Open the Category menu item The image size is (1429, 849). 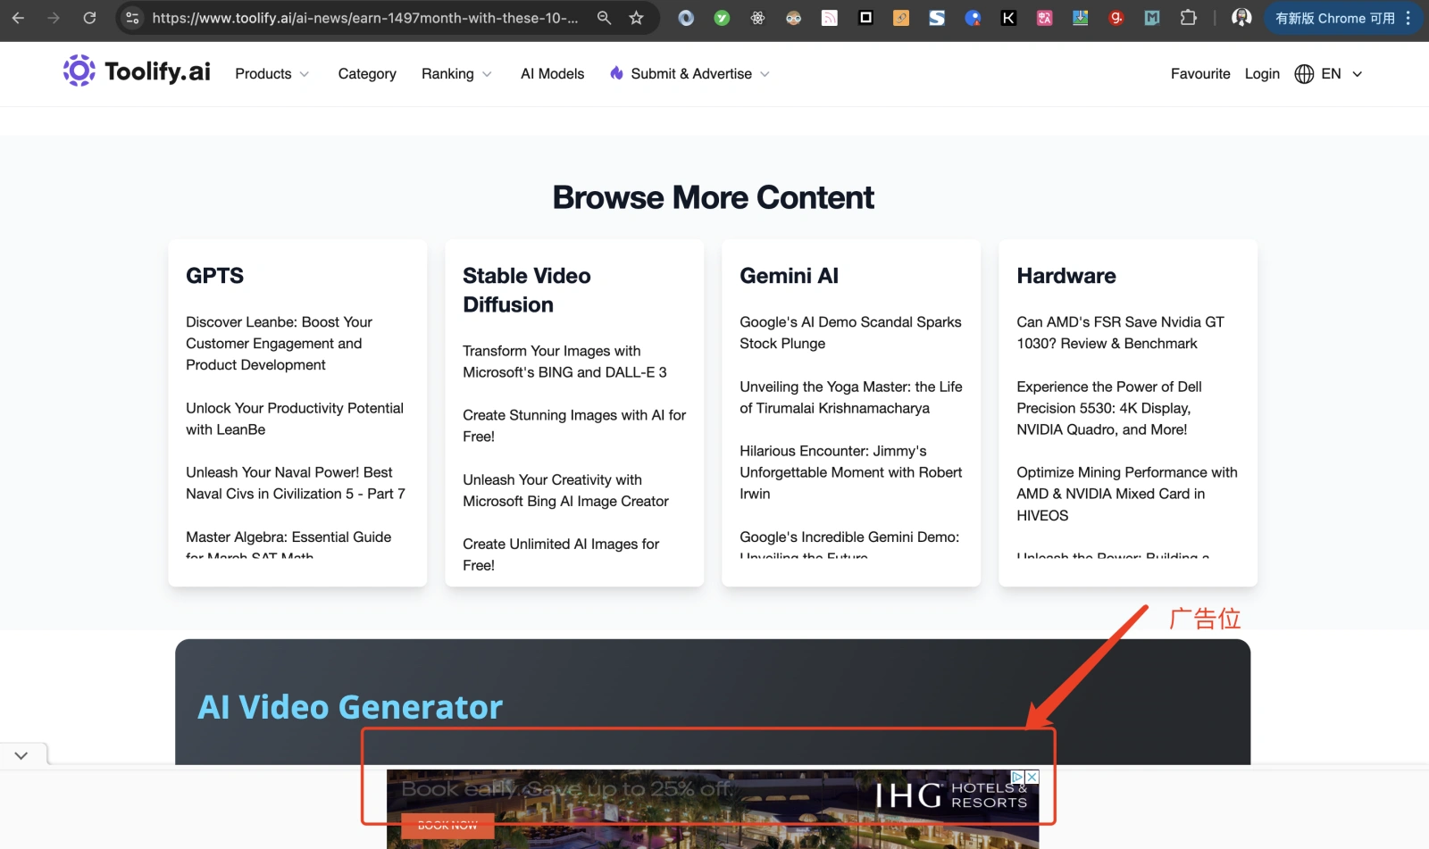point(367,74)
